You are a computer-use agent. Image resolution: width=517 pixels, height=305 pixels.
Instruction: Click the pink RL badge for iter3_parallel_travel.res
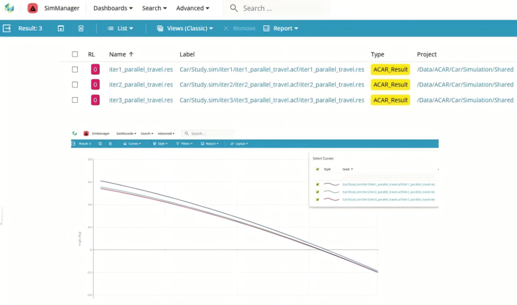coord(95,100)
